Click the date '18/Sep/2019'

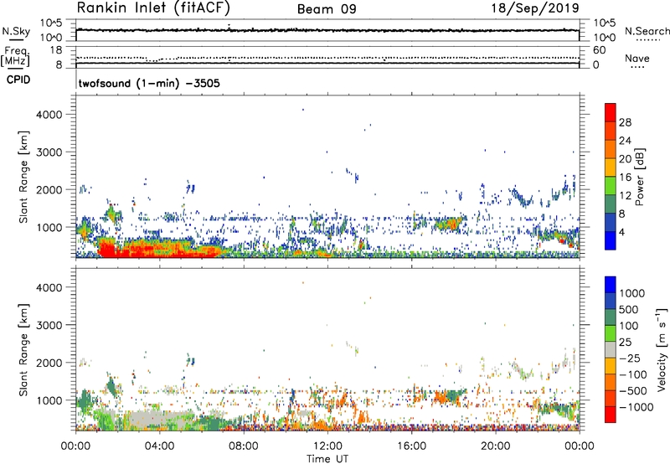click(535, 8)
